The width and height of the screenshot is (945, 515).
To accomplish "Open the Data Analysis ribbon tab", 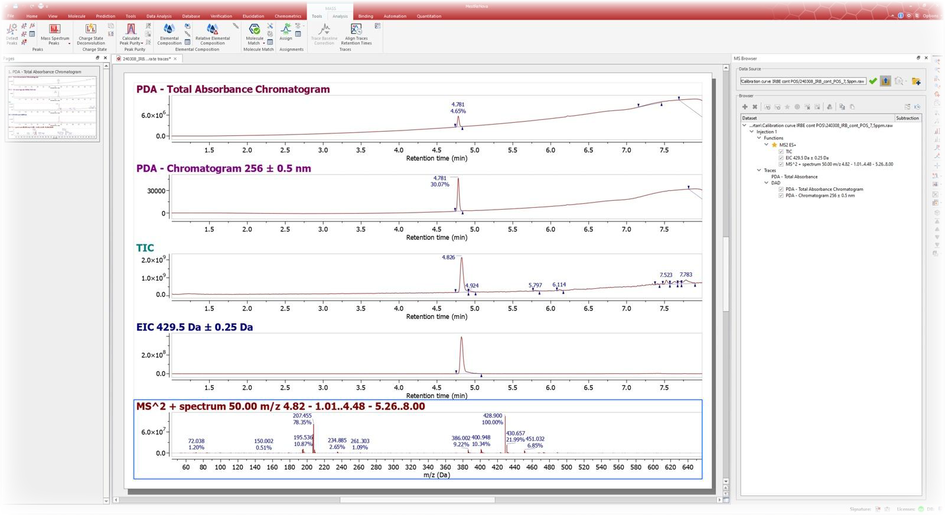I will (x=159, y=16).
